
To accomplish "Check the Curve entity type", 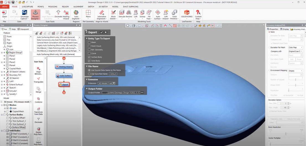I will pos(89,53).
